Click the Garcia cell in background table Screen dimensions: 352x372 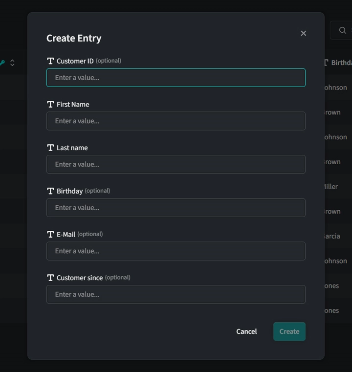click(332, 236)
